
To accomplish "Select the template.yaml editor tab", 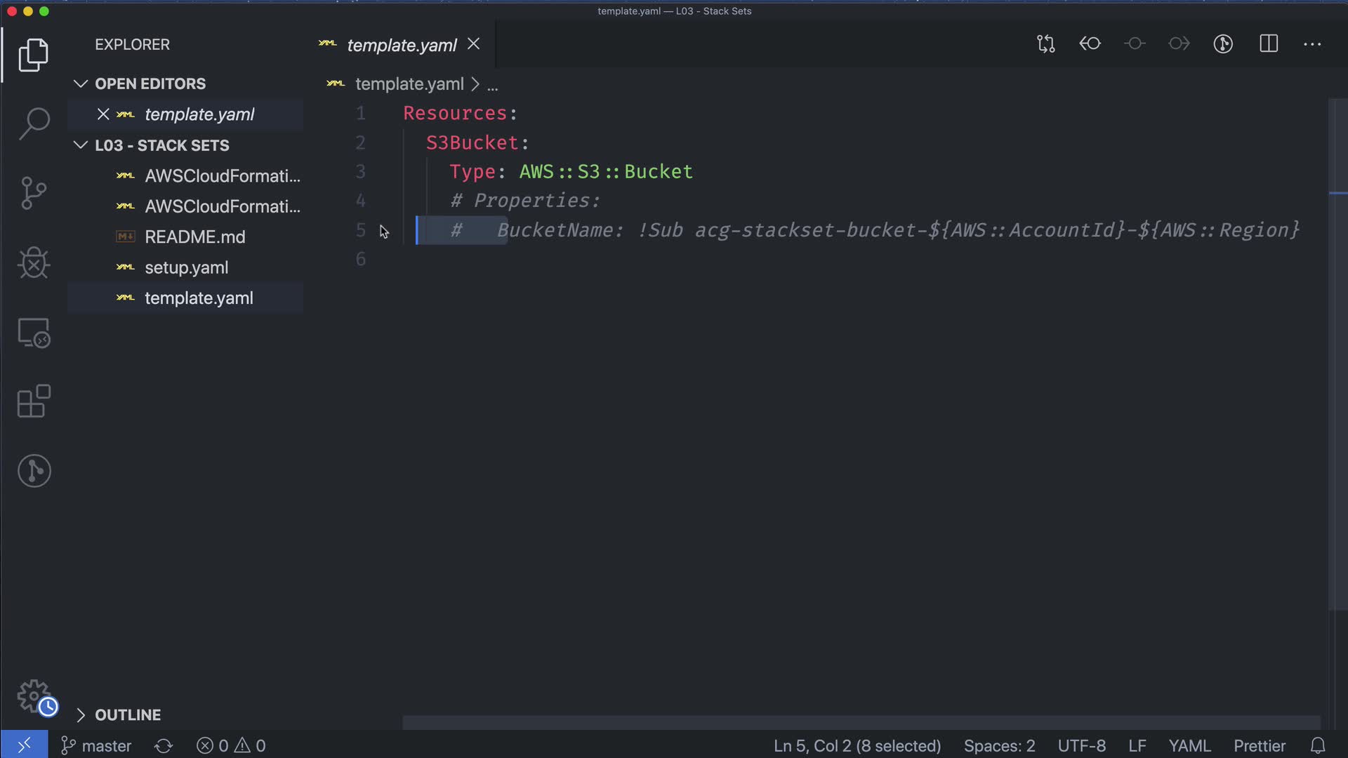I will (x=401, y=45).
